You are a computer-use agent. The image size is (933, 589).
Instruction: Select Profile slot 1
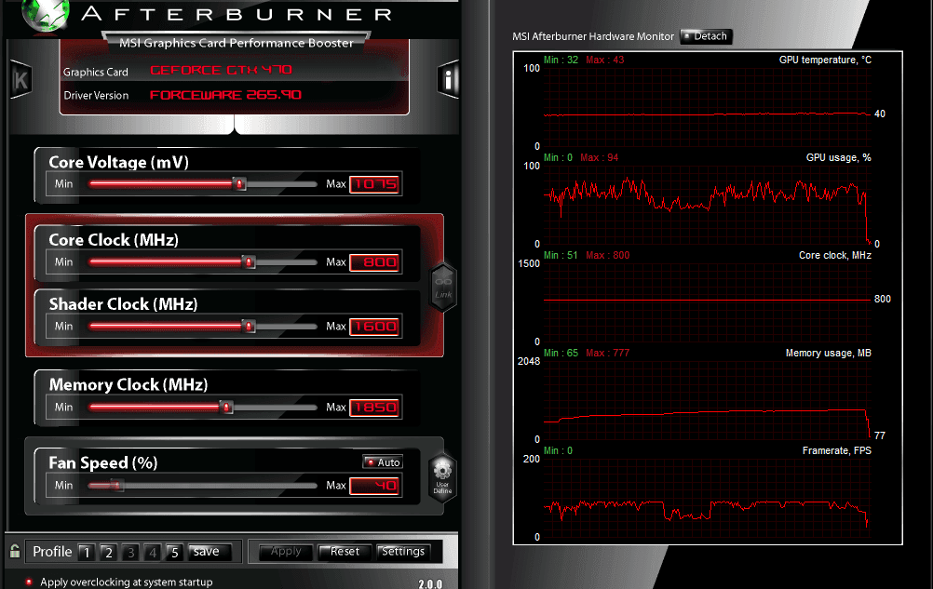click(87, 552)
